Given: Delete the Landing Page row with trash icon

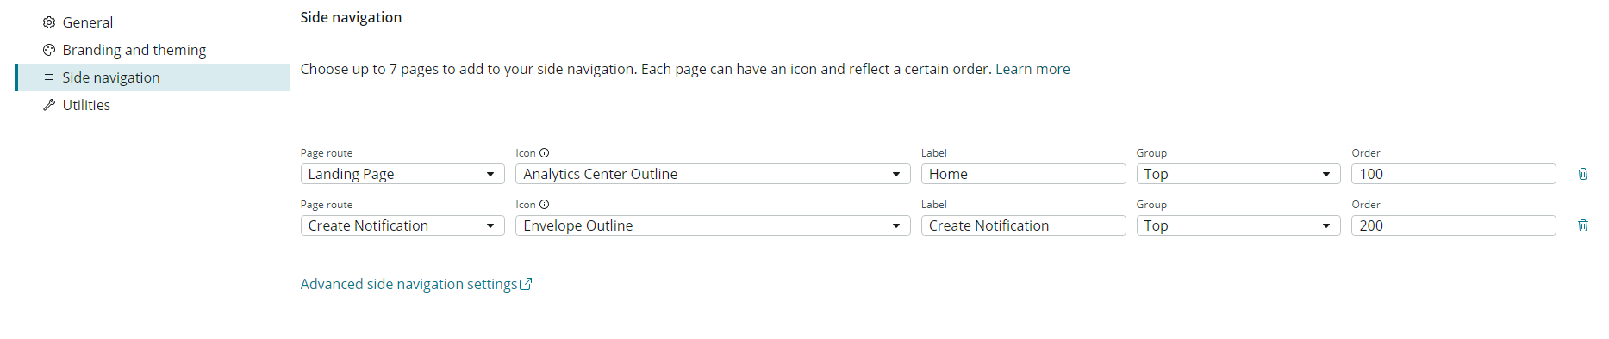Looking at the screenshot, I should pyautogui.click(x=1583, y=174).
